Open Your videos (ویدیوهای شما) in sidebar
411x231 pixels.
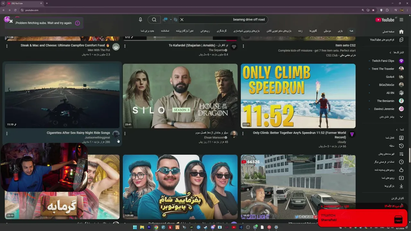click(392, 178)
